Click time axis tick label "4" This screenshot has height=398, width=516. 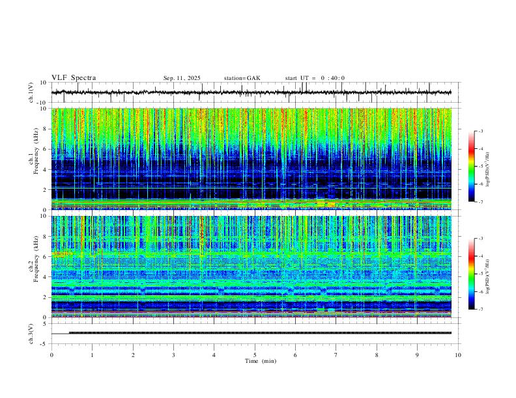point(214,355)
